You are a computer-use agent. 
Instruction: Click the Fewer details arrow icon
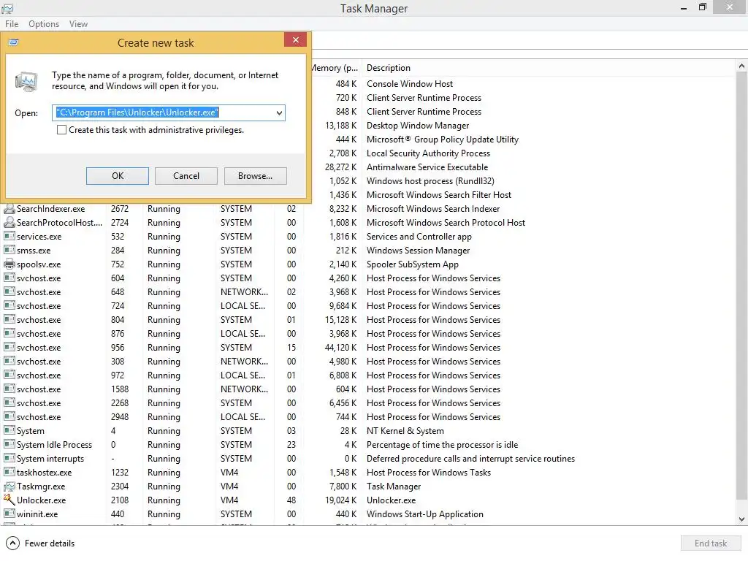coord(13,543)
